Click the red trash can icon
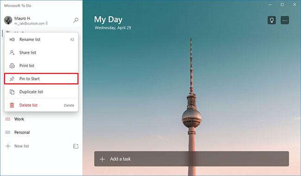The image size is (301, 176). (x=12, y=105)
